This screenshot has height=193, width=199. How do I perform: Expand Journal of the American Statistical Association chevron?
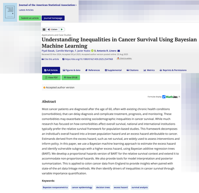pyautogui.click(x=76, y=5)
